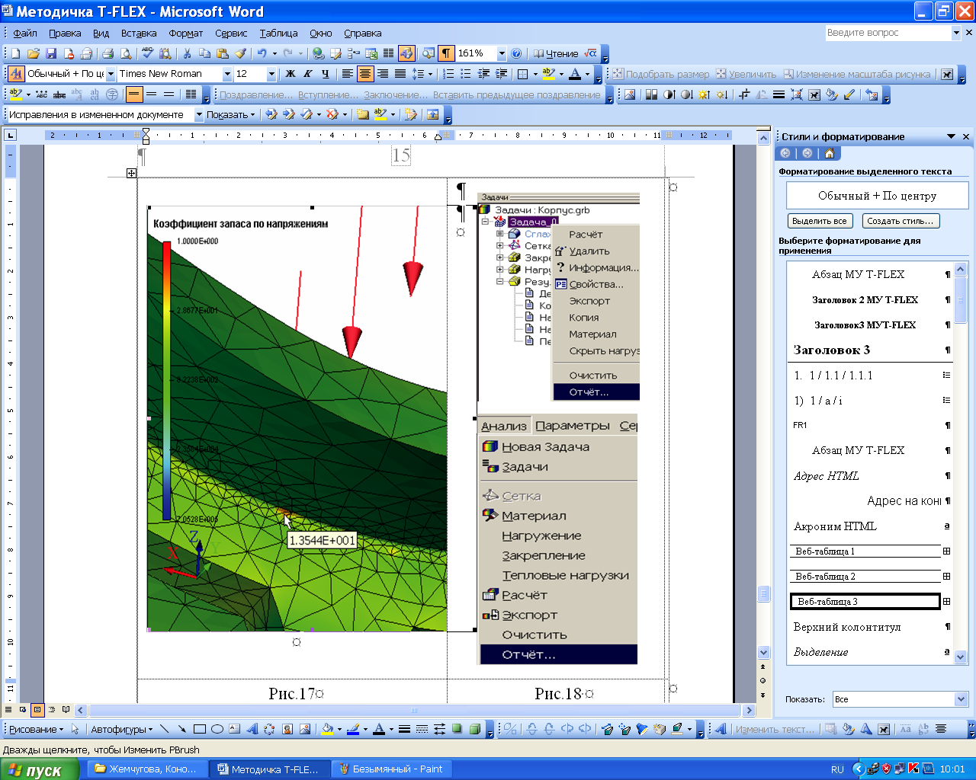Insert WordArt from the drawing toolbar
The height and width of the screenshot is (780, 976).
coord(252,729)
